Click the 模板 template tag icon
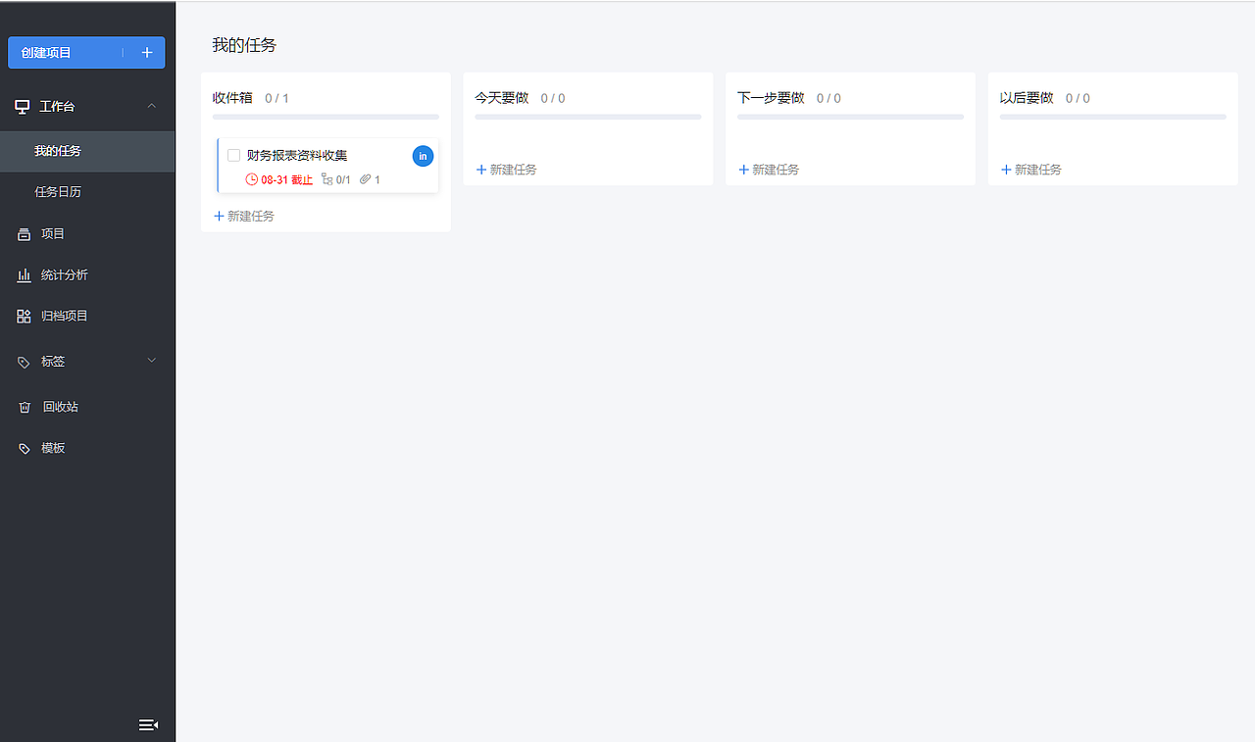Viewport: 1255px width, 742px height. click(x=24, y=448)
